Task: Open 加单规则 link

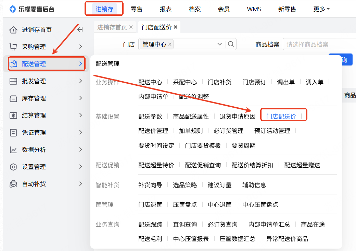Action: click(191, 131)
